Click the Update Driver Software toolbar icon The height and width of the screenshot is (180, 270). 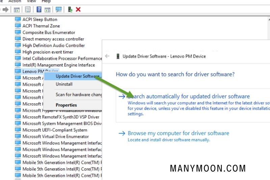tap(70, 9)
